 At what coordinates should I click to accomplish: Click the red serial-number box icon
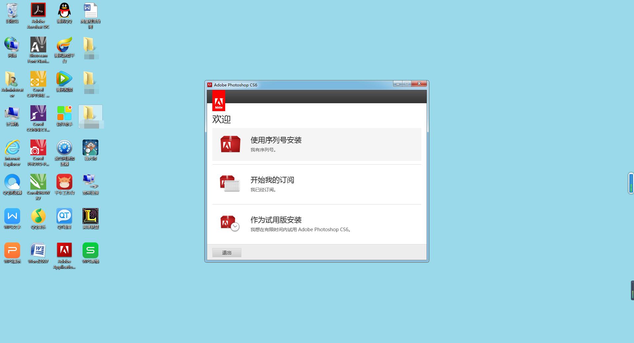[x=230, y=144]
